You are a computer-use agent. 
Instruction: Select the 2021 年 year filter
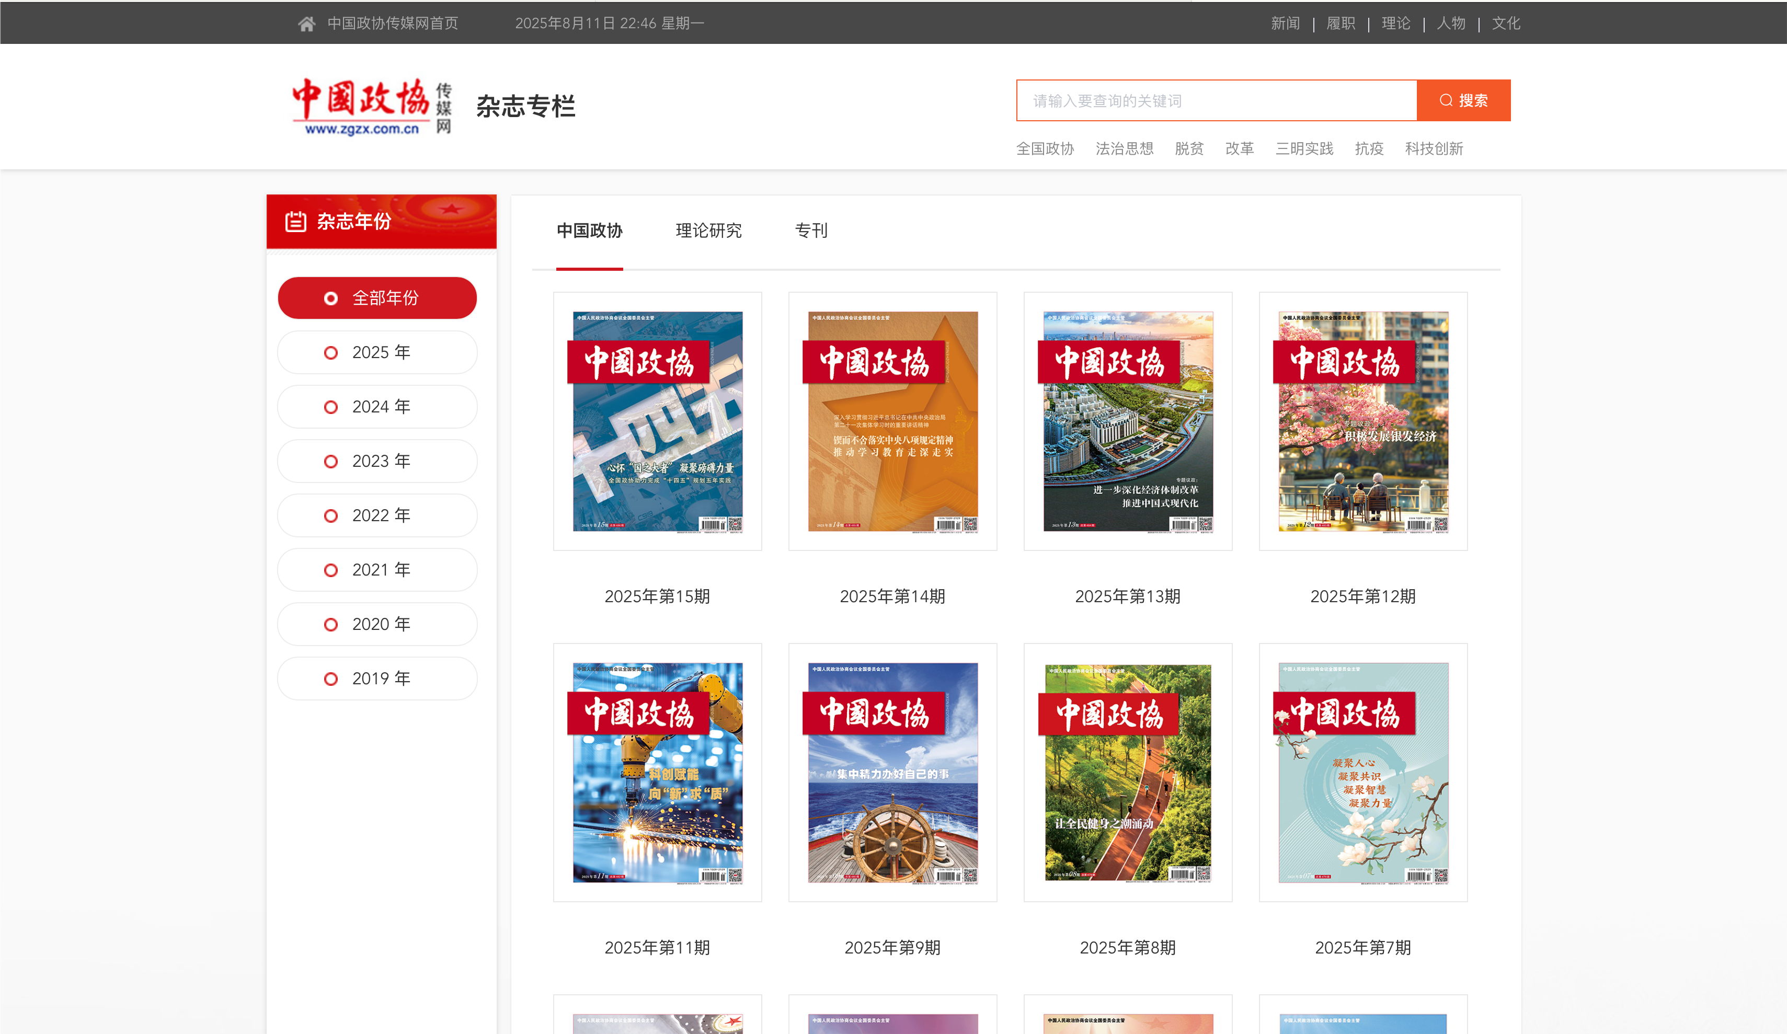(x=377, y=569)
